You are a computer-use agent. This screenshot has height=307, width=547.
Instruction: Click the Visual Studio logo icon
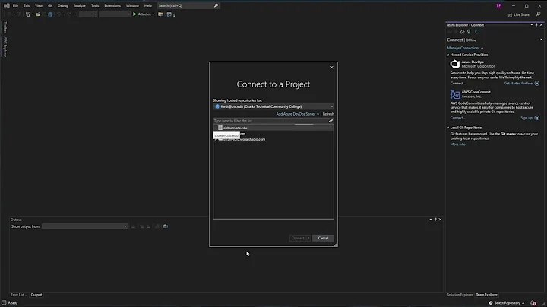[6, 5]
